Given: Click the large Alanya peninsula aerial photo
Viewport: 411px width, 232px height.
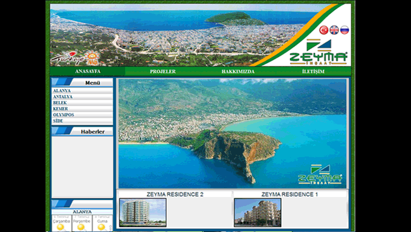Looking at the screenshot, I should pos(232,133).
